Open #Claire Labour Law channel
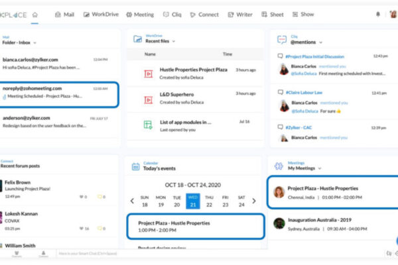Image resolution: width=398 pixels, height=265 pixels. click(x=304, y=93)
